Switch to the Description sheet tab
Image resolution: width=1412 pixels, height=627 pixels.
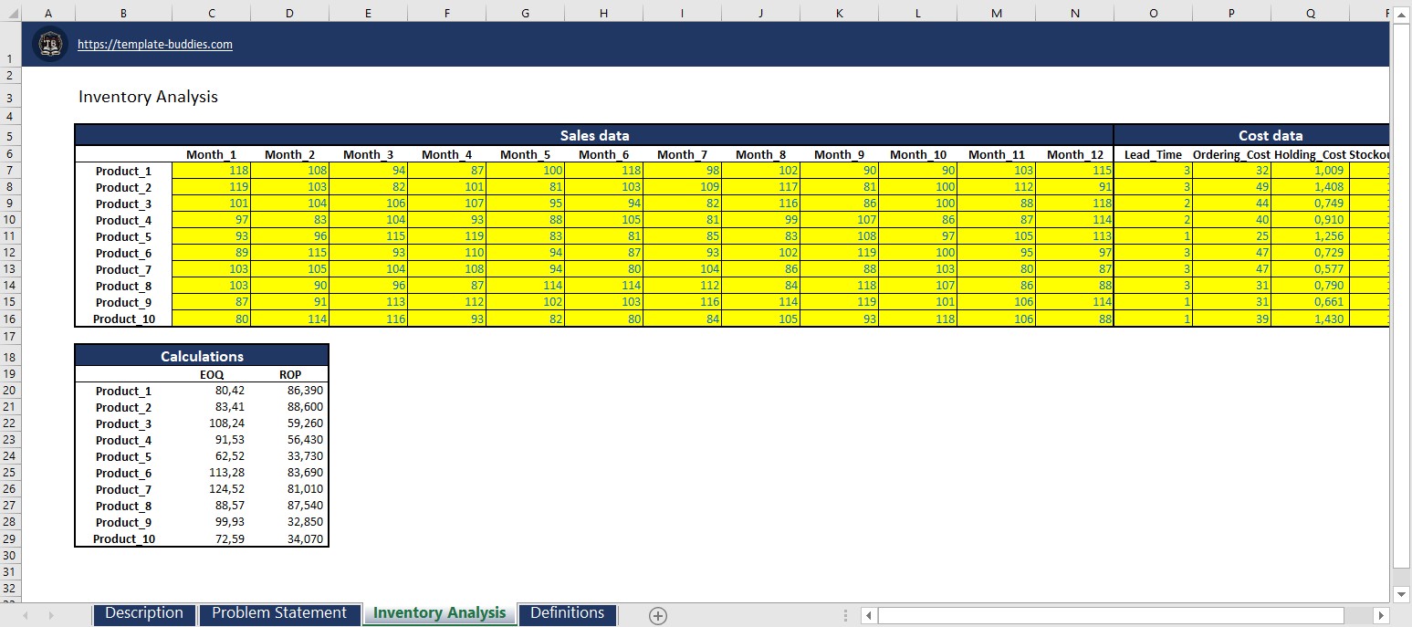coord(143,613)
